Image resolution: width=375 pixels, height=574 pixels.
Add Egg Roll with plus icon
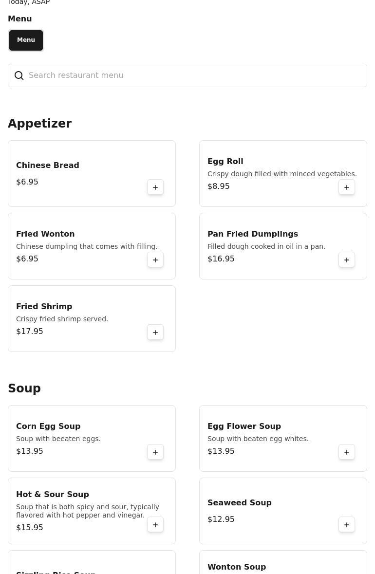coord(347,187)
